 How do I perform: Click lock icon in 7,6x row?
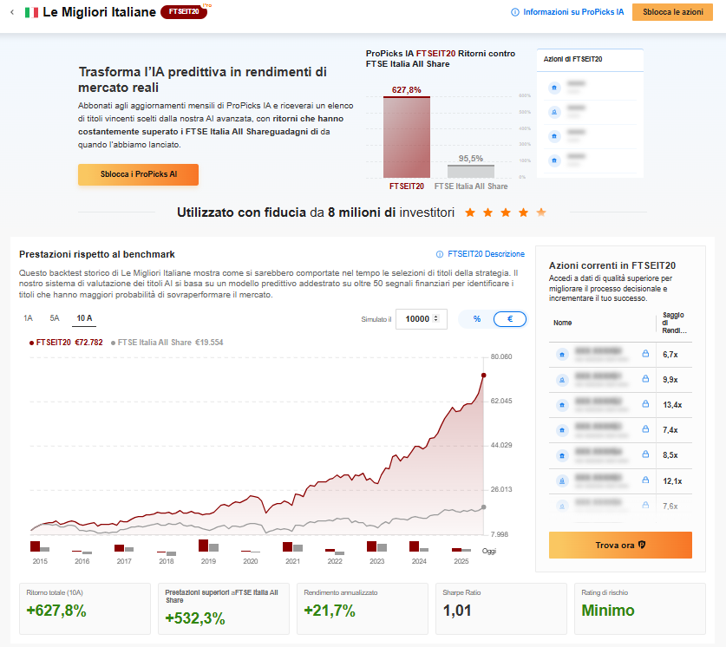tap(645, 506)
